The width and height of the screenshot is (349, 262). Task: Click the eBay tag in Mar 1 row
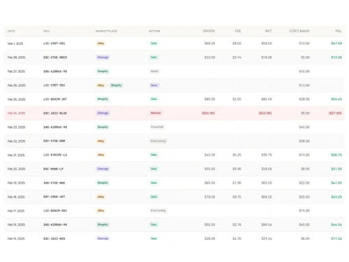(101, 43)
